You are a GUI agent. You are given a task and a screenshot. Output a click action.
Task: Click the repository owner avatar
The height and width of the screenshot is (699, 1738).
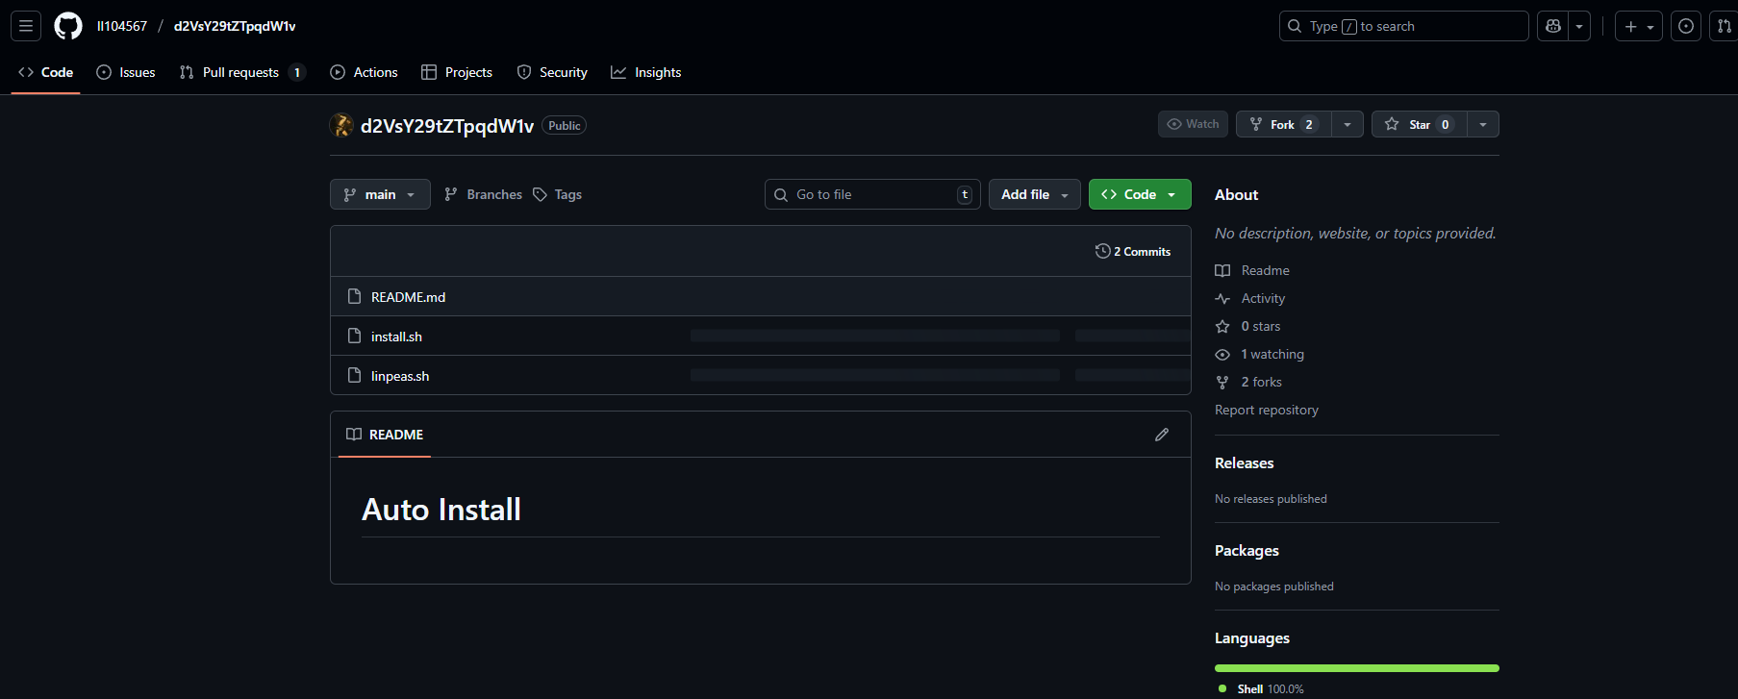click(x=341, y=125)
